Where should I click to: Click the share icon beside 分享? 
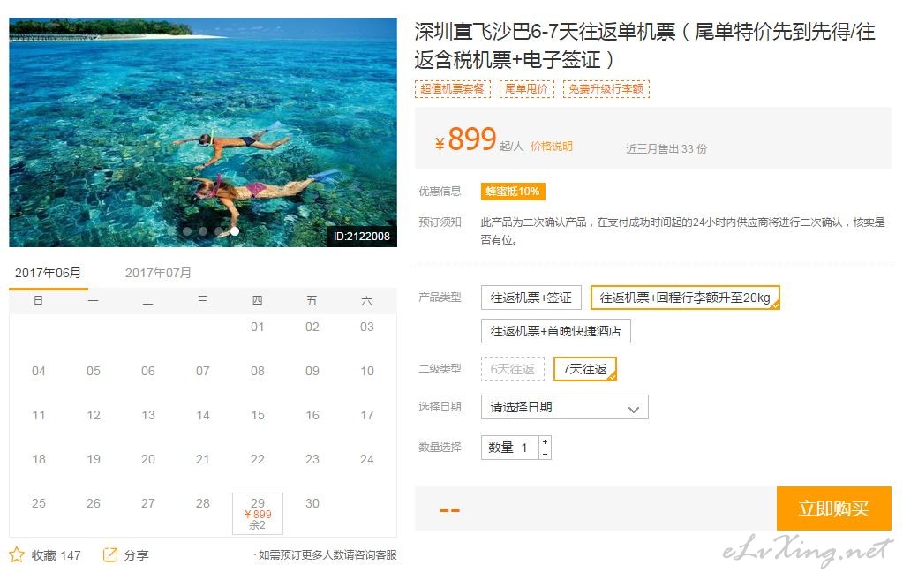(x=109, y=554)
